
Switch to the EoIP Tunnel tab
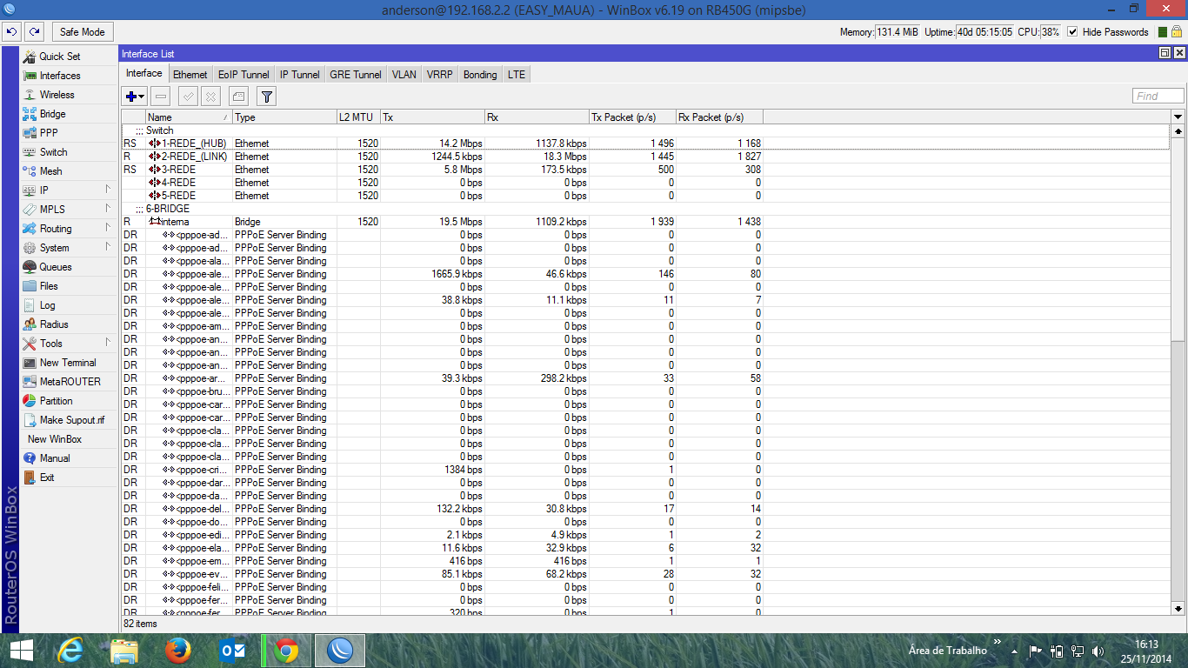point(244,75)
